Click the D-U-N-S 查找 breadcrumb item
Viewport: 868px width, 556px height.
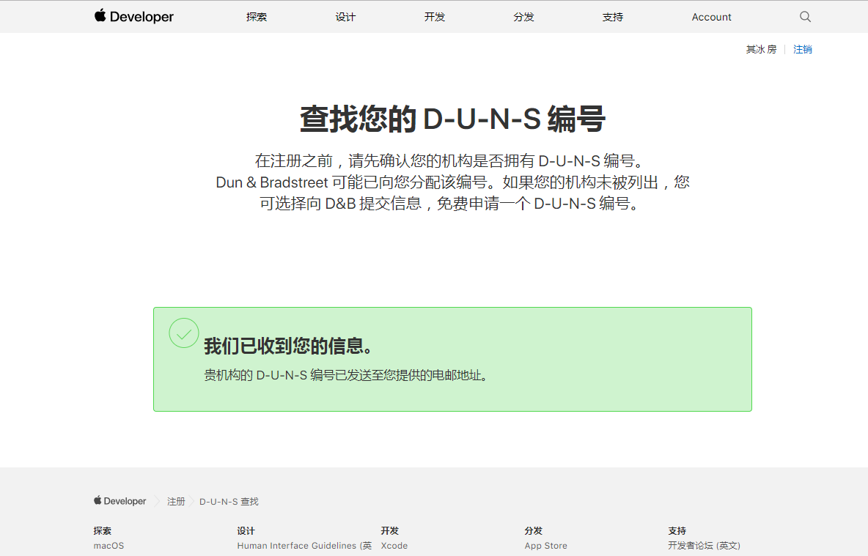click(229, 502)
